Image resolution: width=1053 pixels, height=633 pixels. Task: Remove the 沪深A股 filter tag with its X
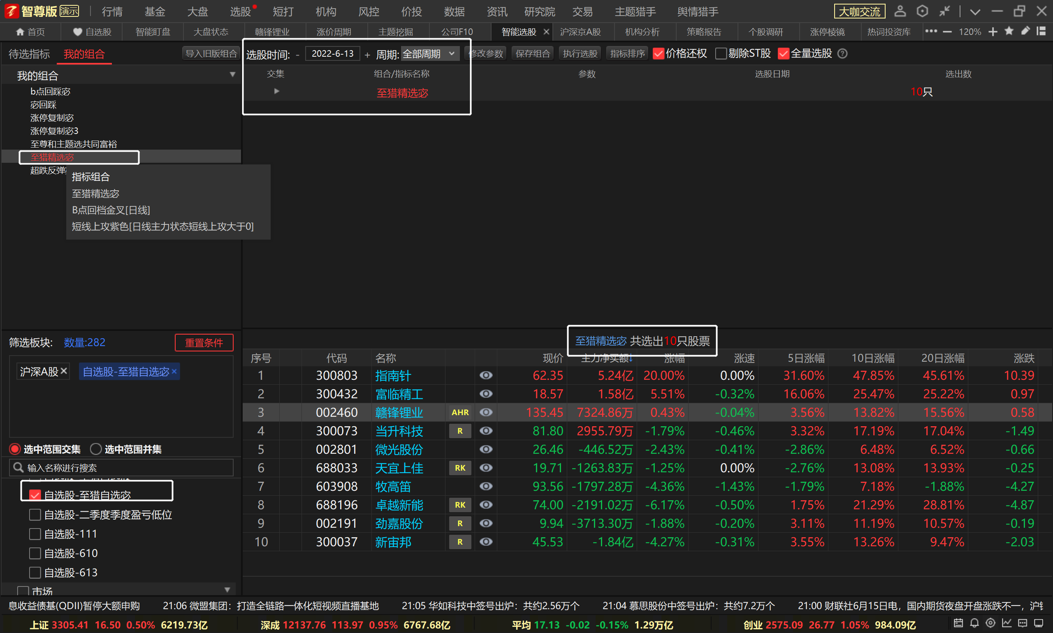pyautogui.click(x=64, y=371)
